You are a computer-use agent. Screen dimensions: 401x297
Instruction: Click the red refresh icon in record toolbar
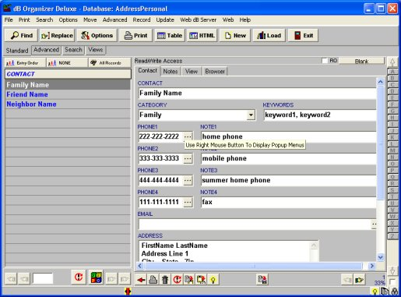tap(177, 280)
